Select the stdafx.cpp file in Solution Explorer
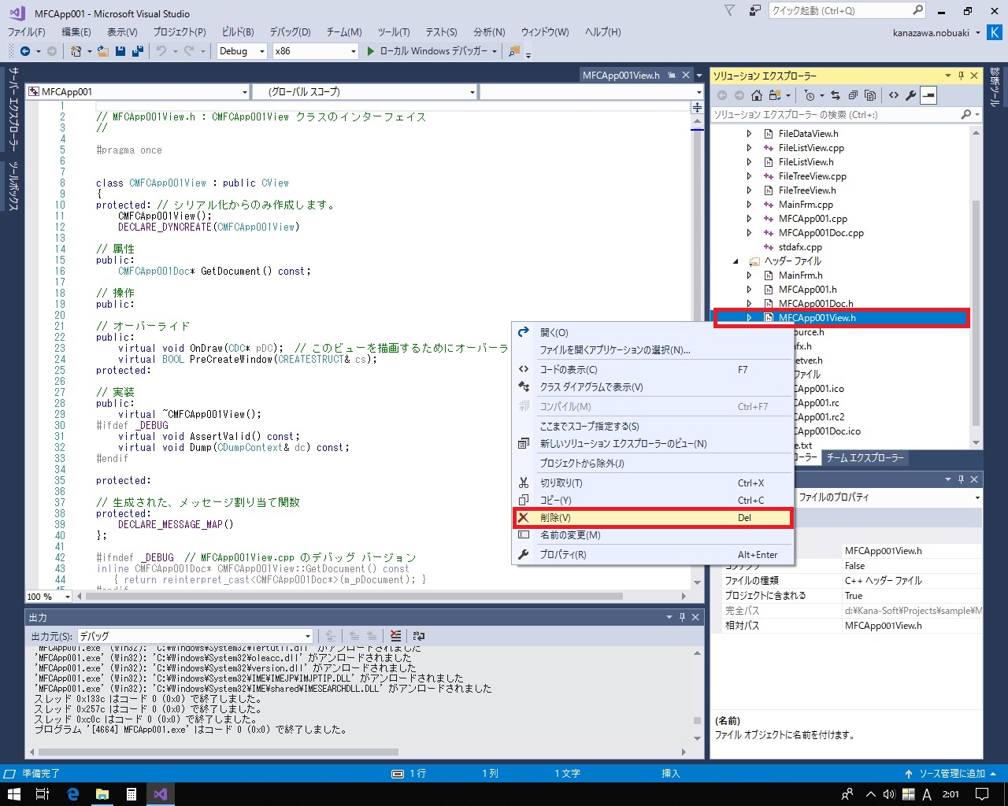Screen dimensions: 1008x806 tap(800, 247)
